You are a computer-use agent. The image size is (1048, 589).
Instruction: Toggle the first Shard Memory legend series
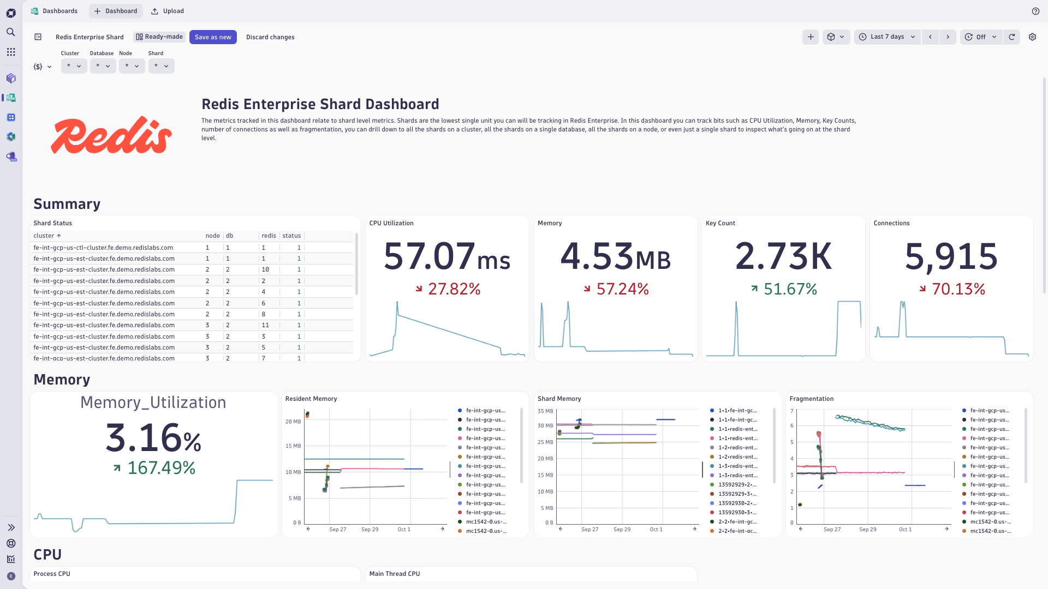[x=737, y=411]
